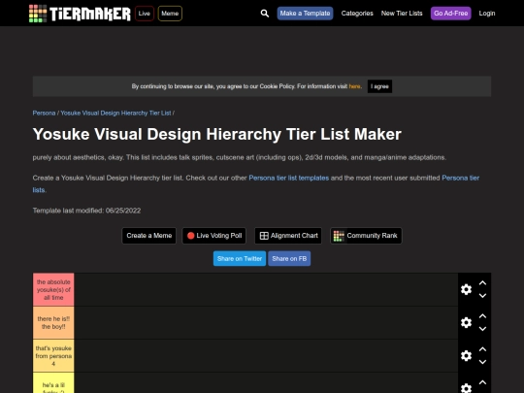524x393 pixels.
Task: Share on FB
Action: 289,259
